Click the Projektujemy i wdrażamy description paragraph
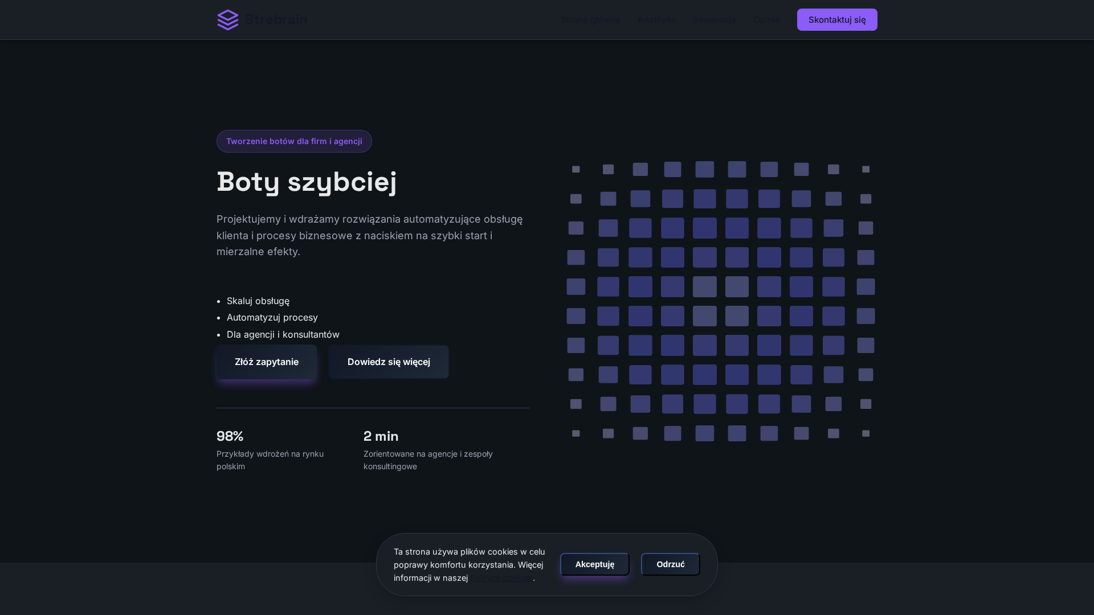Image resolution: width=1094 pixels, height=615 pixels. (370, 235)
